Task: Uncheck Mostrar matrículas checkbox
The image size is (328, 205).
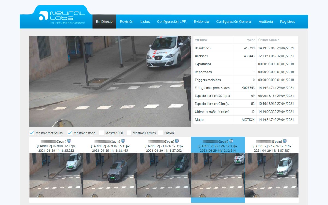Action: click(x=31, y=133)
